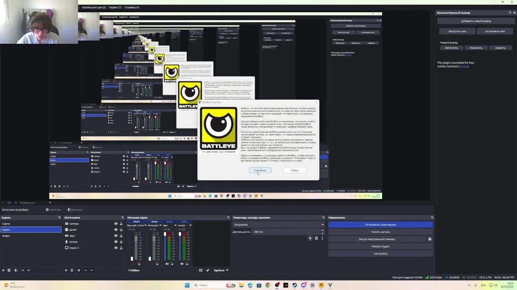Open Steam from the taskbar

point(294,285)
